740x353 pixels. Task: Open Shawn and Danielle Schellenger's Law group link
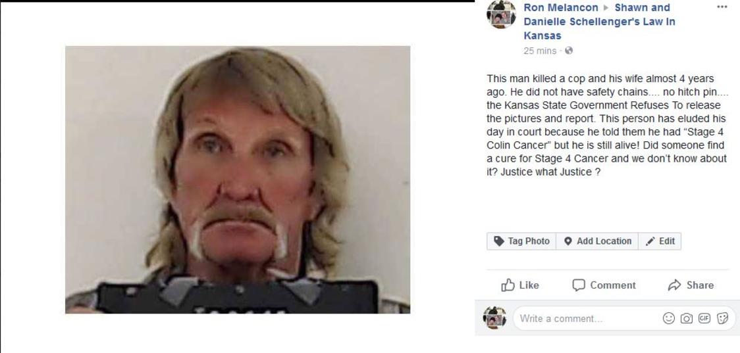[599, 22]
